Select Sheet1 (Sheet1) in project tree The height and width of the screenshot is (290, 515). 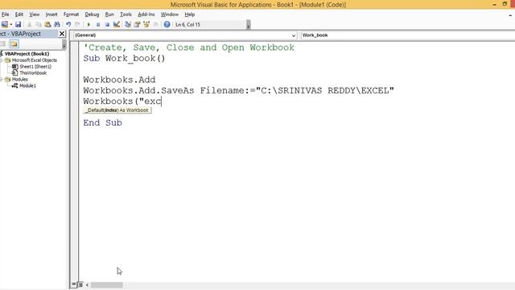click(35, 66)
